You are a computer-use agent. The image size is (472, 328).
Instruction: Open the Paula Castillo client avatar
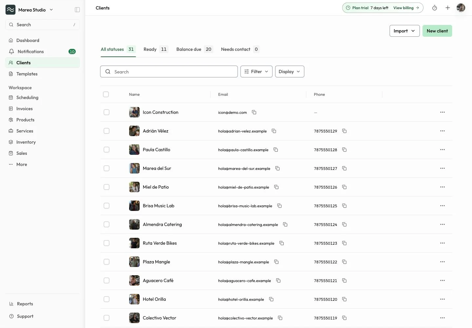(x=134, y=150)
